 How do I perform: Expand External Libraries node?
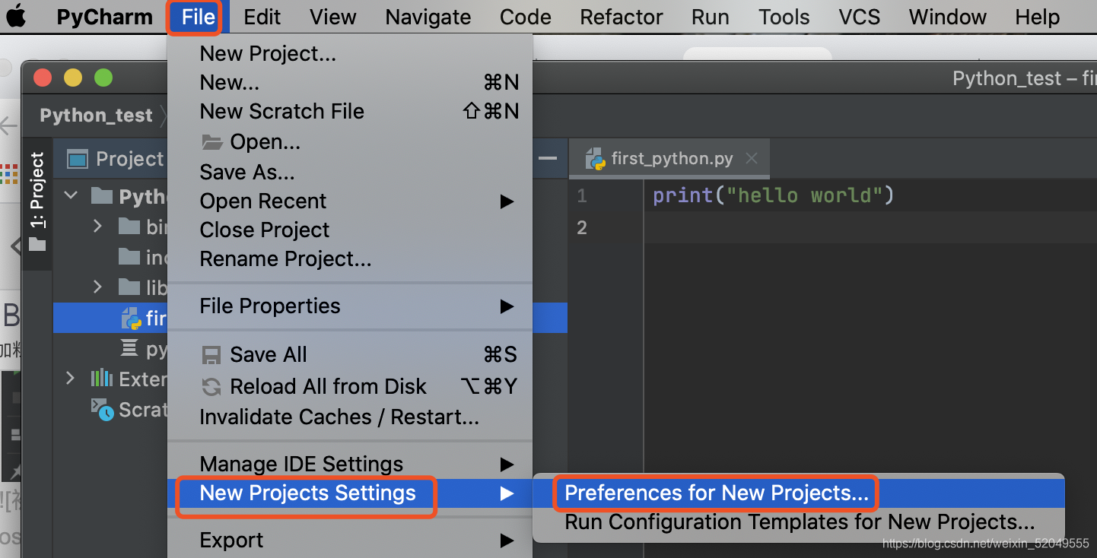tap(71, 378)
